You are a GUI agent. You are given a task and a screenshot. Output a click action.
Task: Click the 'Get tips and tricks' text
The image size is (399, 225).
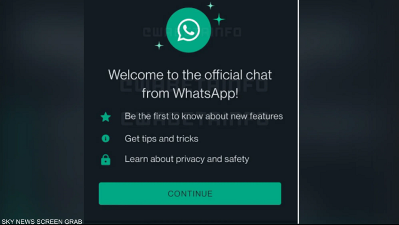pyautogui.click(x=161, y=139)
